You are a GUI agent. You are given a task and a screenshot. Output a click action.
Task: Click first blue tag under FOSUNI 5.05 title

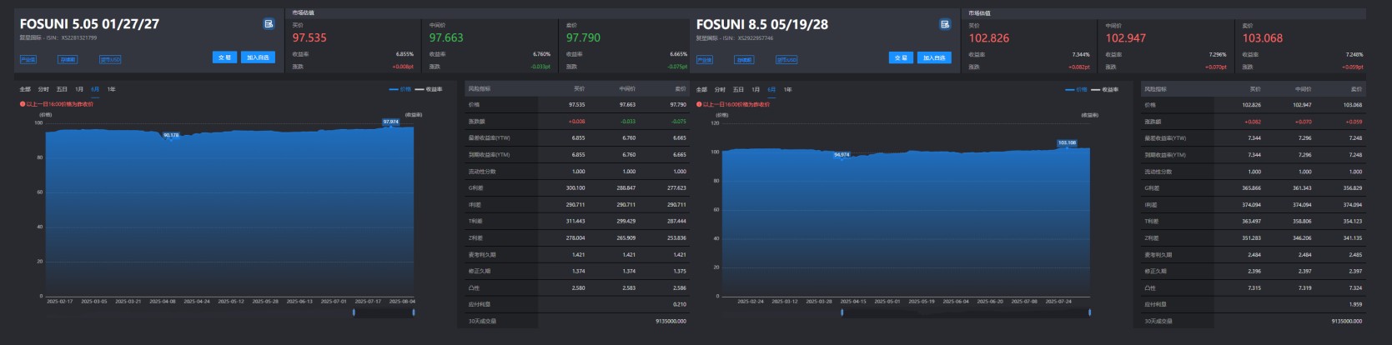[x=28, y=60]
